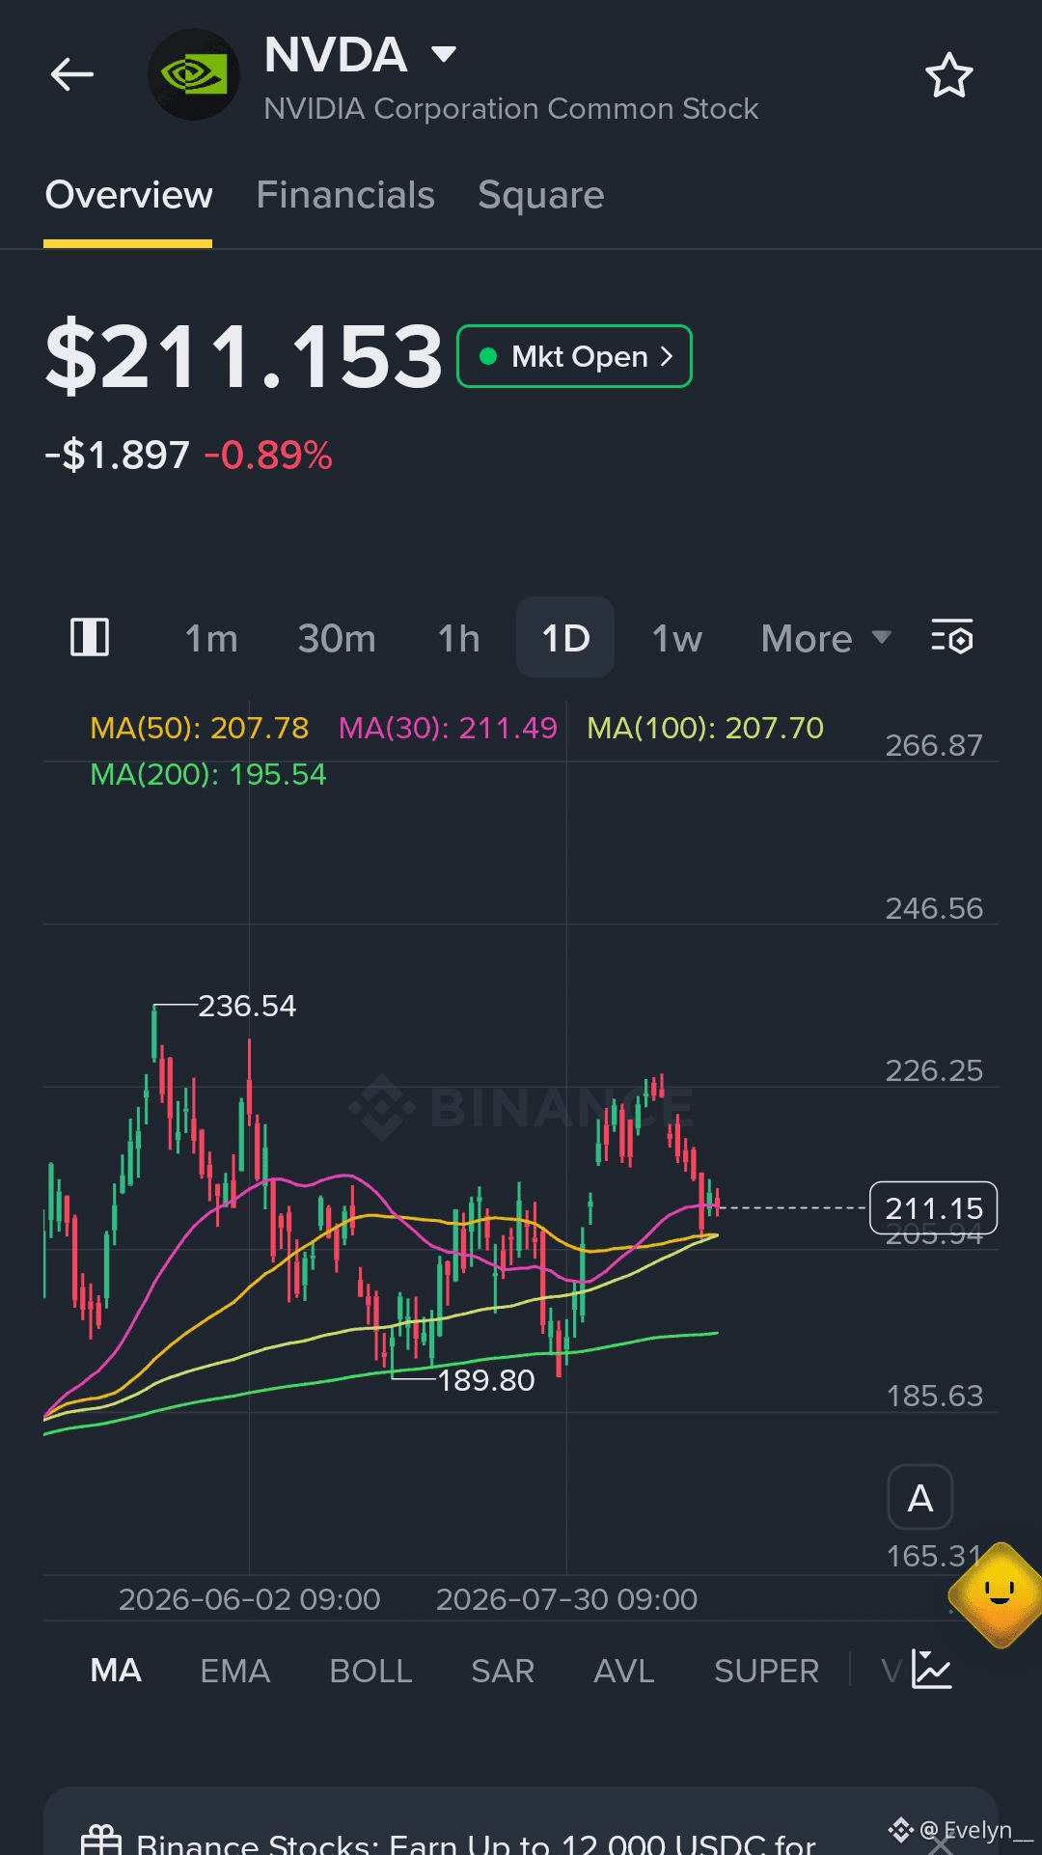Enable the AVL indicator
1042x1855 pixels.
click(x=624, y=1671)
